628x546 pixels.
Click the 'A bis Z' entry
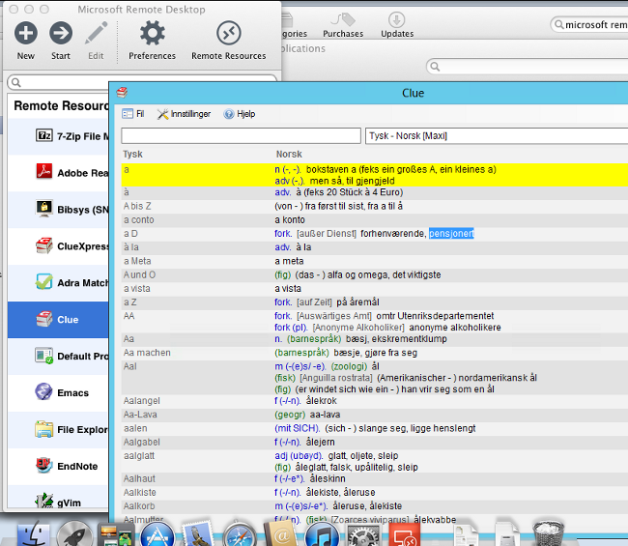click(x=137, y=206)
